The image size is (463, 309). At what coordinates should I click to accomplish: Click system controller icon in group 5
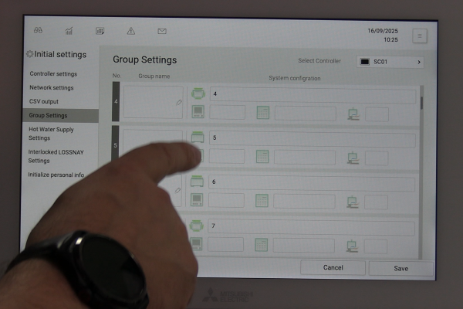pos(262,157)
